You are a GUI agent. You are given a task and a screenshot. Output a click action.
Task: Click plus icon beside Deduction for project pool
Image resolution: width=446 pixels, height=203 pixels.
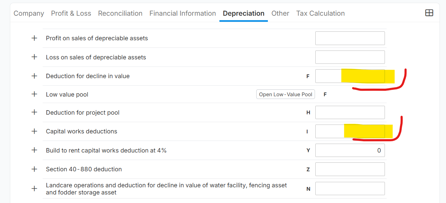coord(34,112)
